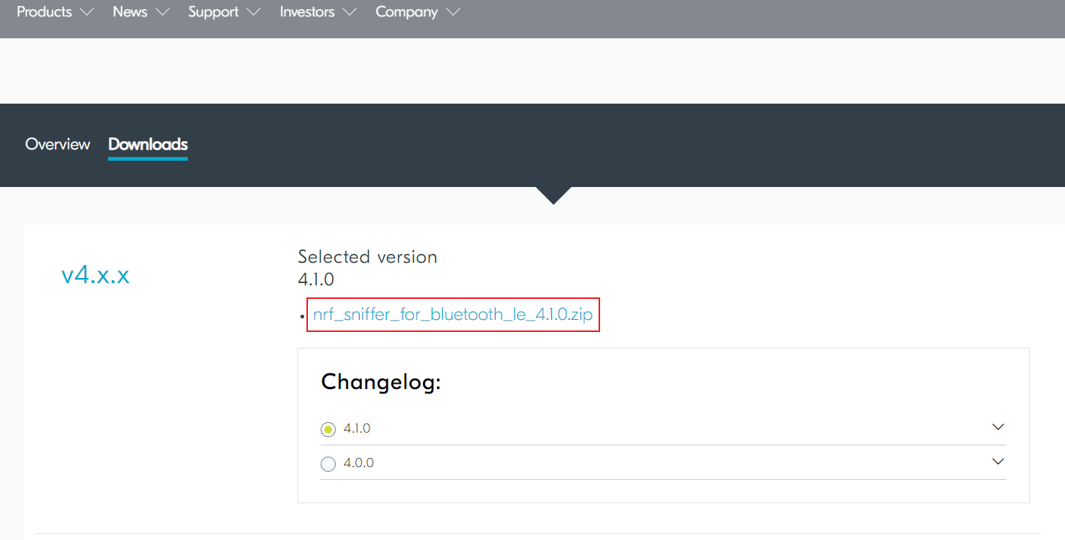This screenshot has height=540, width=1065.
Task: Download nrf_sniffer_for_bluetooth_le_4.1.0.zip
Action: tap(453, 315)
